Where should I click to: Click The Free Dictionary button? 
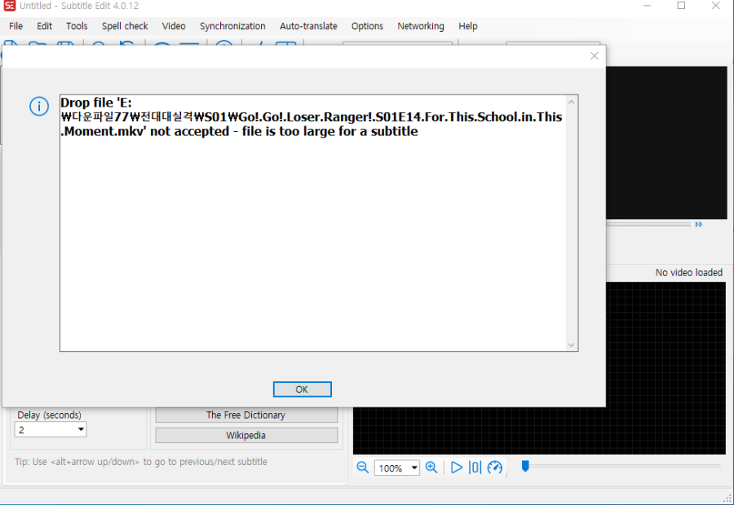click(246, 415)
